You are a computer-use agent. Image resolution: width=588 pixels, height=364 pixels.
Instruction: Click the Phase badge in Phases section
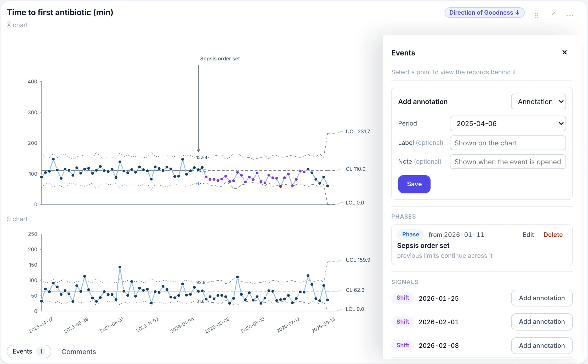410,235
